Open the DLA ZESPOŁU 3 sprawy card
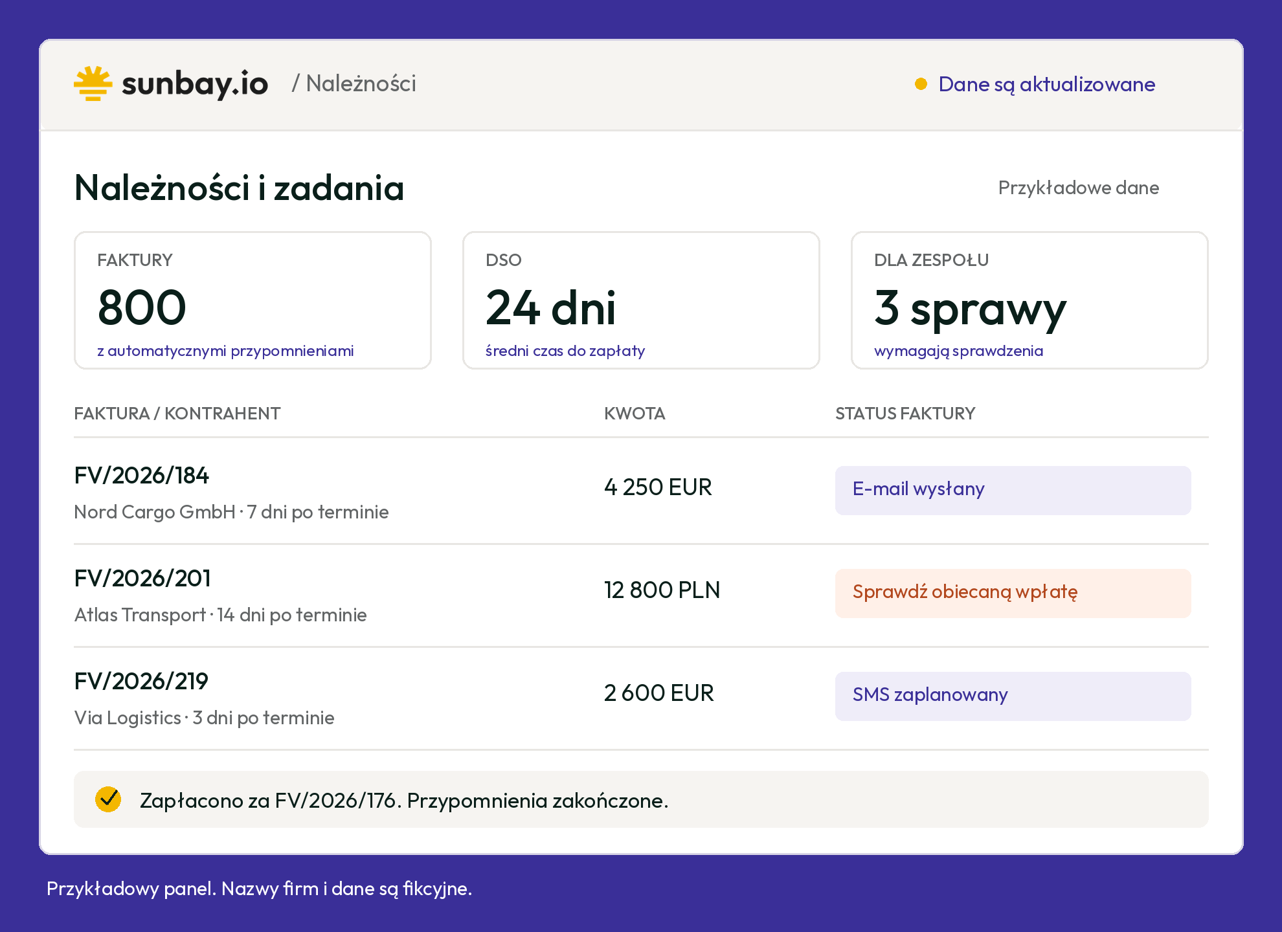This screenshot has width=1282, height=932. (x=1029, y=300)
